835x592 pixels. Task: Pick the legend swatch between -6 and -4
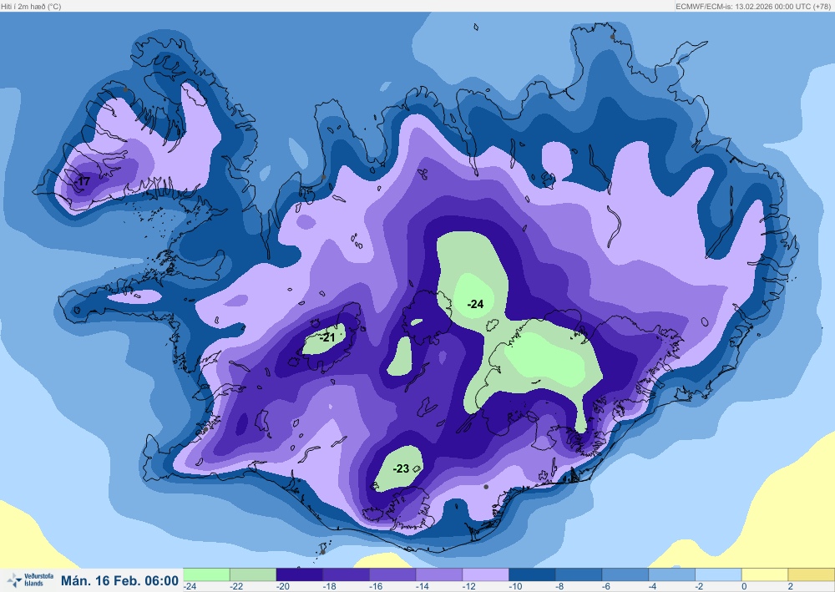click(625, 574)
